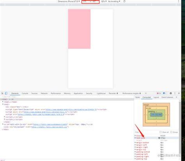The image size is (185, 161).
Task: Open DevTools three-dot customize menu
Action: pyautogui.click(x=175, y=93)
